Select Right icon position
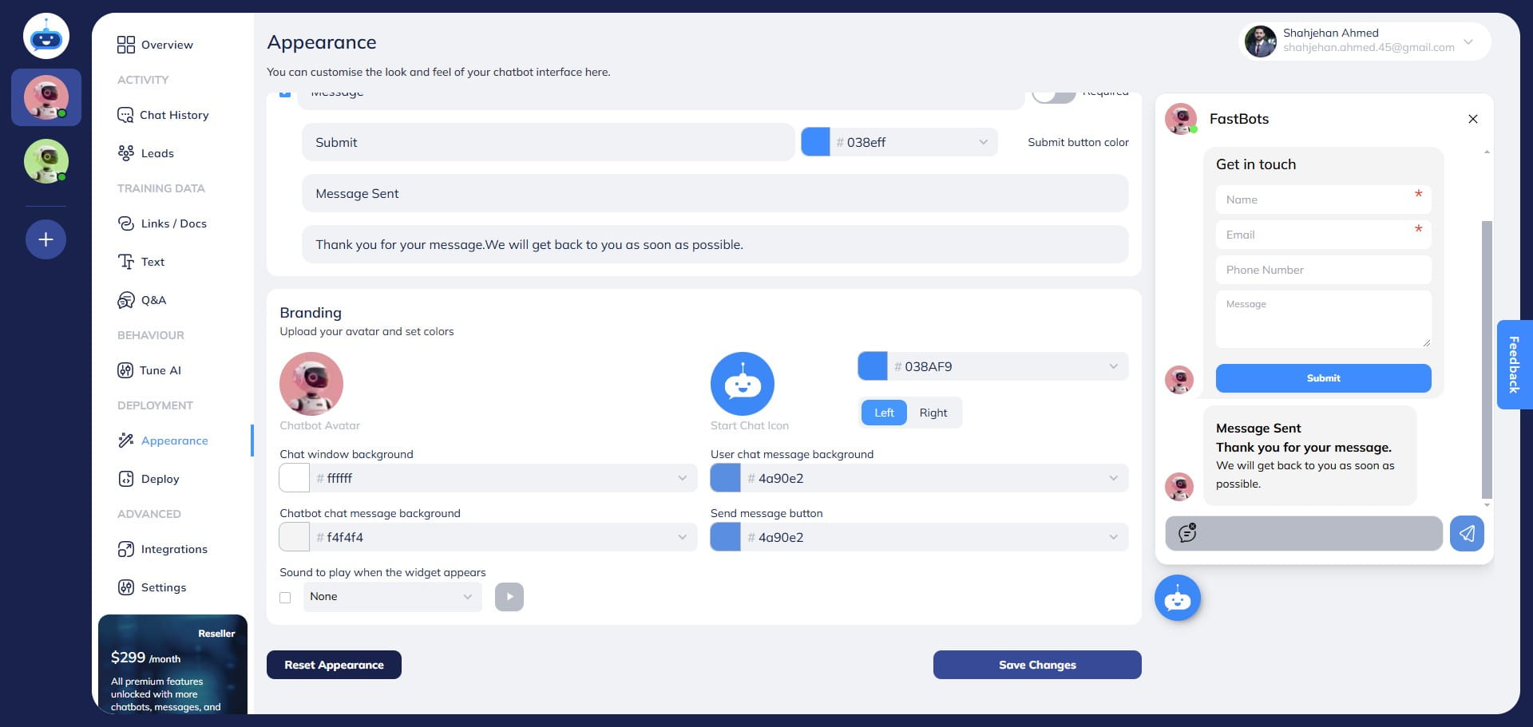Image resolution: width=1533 pixels, height=727 pixels. click(933, 413)
